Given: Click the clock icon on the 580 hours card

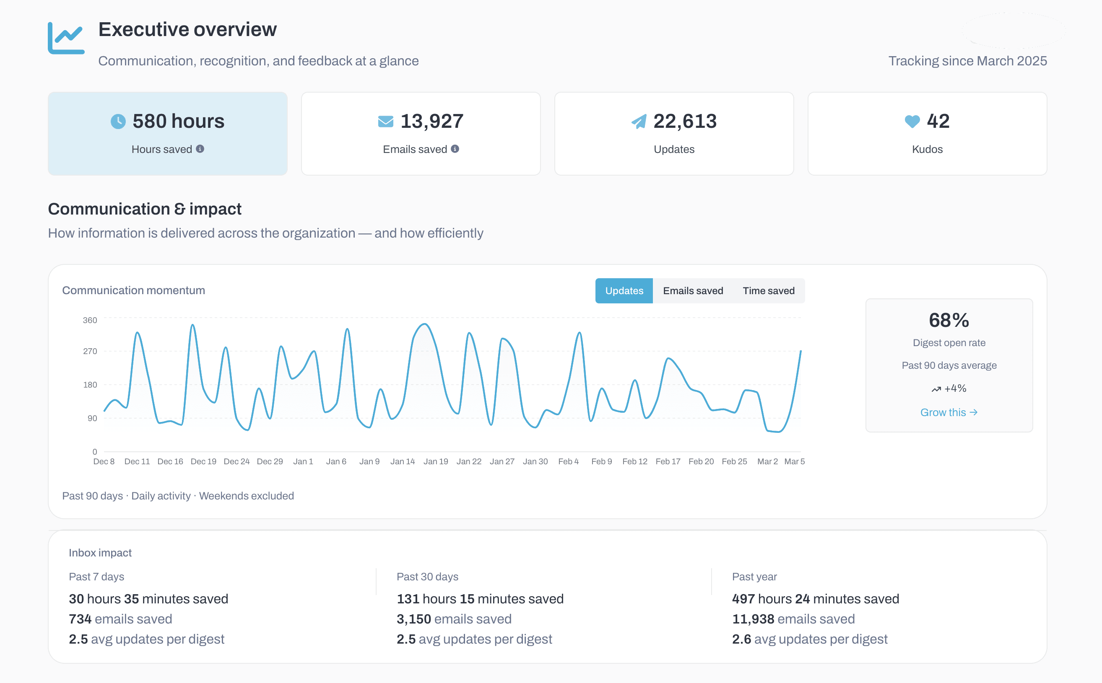Looking at the screenshot, I should [118, 121].
